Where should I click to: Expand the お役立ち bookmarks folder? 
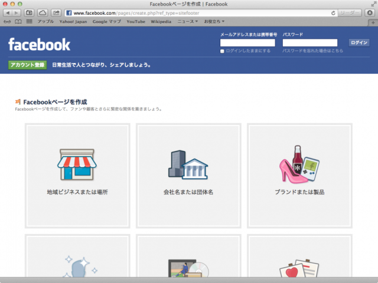(214, 22)
